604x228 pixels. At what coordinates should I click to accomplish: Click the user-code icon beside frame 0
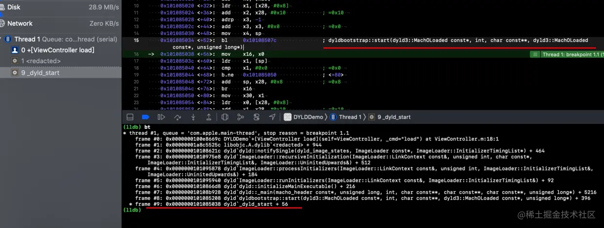(x=15, y=50)
